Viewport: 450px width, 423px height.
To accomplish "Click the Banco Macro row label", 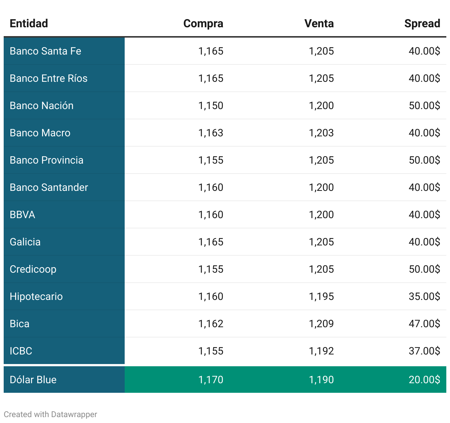I will click(x=40, y=133).
